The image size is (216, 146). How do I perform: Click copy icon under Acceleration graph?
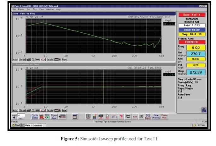33,110
